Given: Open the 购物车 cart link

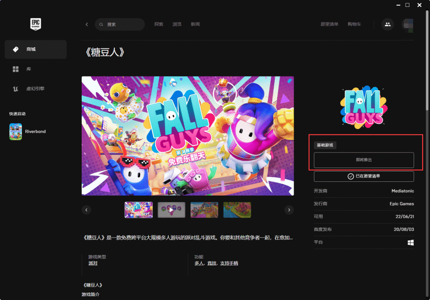Looking at the screenshot, I should (x=354, y=24).
